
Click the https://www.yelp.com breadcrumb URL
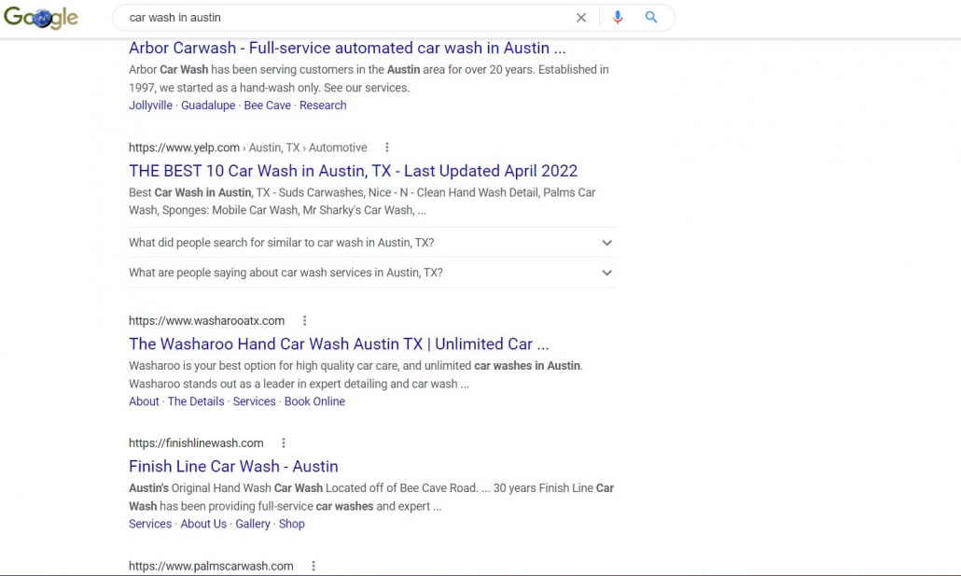[184, 148]
